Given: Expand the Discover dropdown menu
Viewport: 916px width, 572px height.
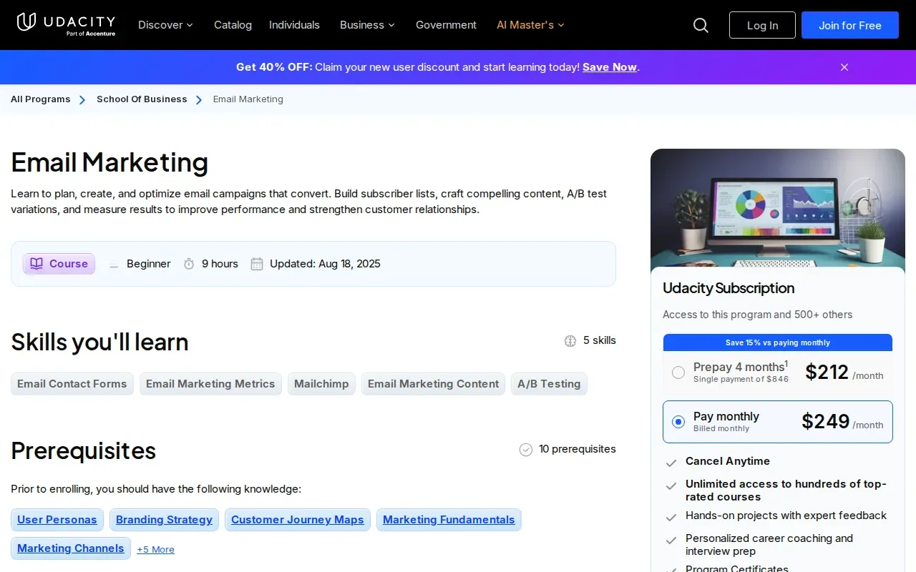Looking at the screenshot, I should pos(165,25).
